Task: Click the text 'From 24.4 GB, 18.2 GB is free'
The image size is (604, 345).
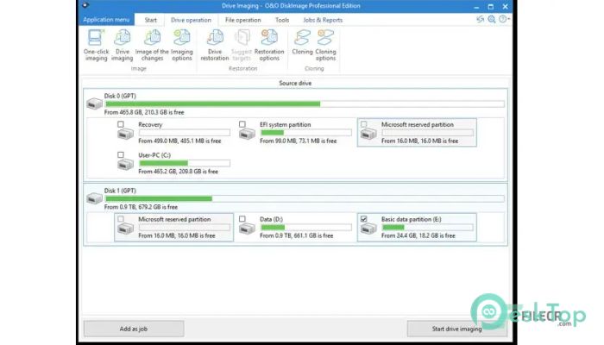Action: 418,235
